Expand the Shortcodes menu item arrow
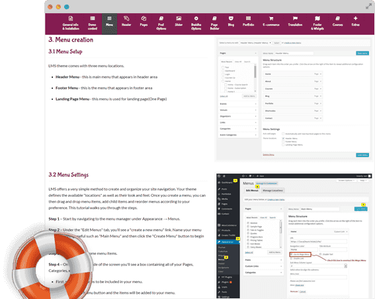The image size is (375, 299). pyautogui.click(x=321, y=111)
